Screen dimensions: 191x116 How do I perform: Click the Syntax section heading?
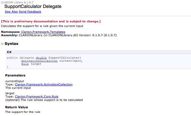[11, 44]
